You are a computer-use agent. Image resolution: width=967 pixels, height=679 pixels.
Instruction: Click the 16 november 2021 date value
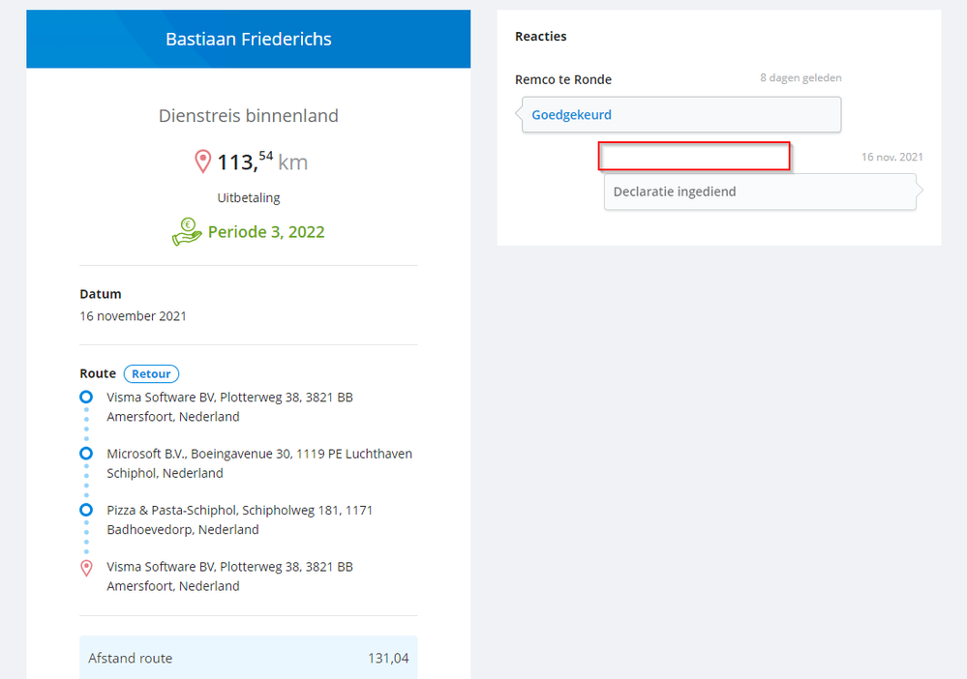point(134,315)
